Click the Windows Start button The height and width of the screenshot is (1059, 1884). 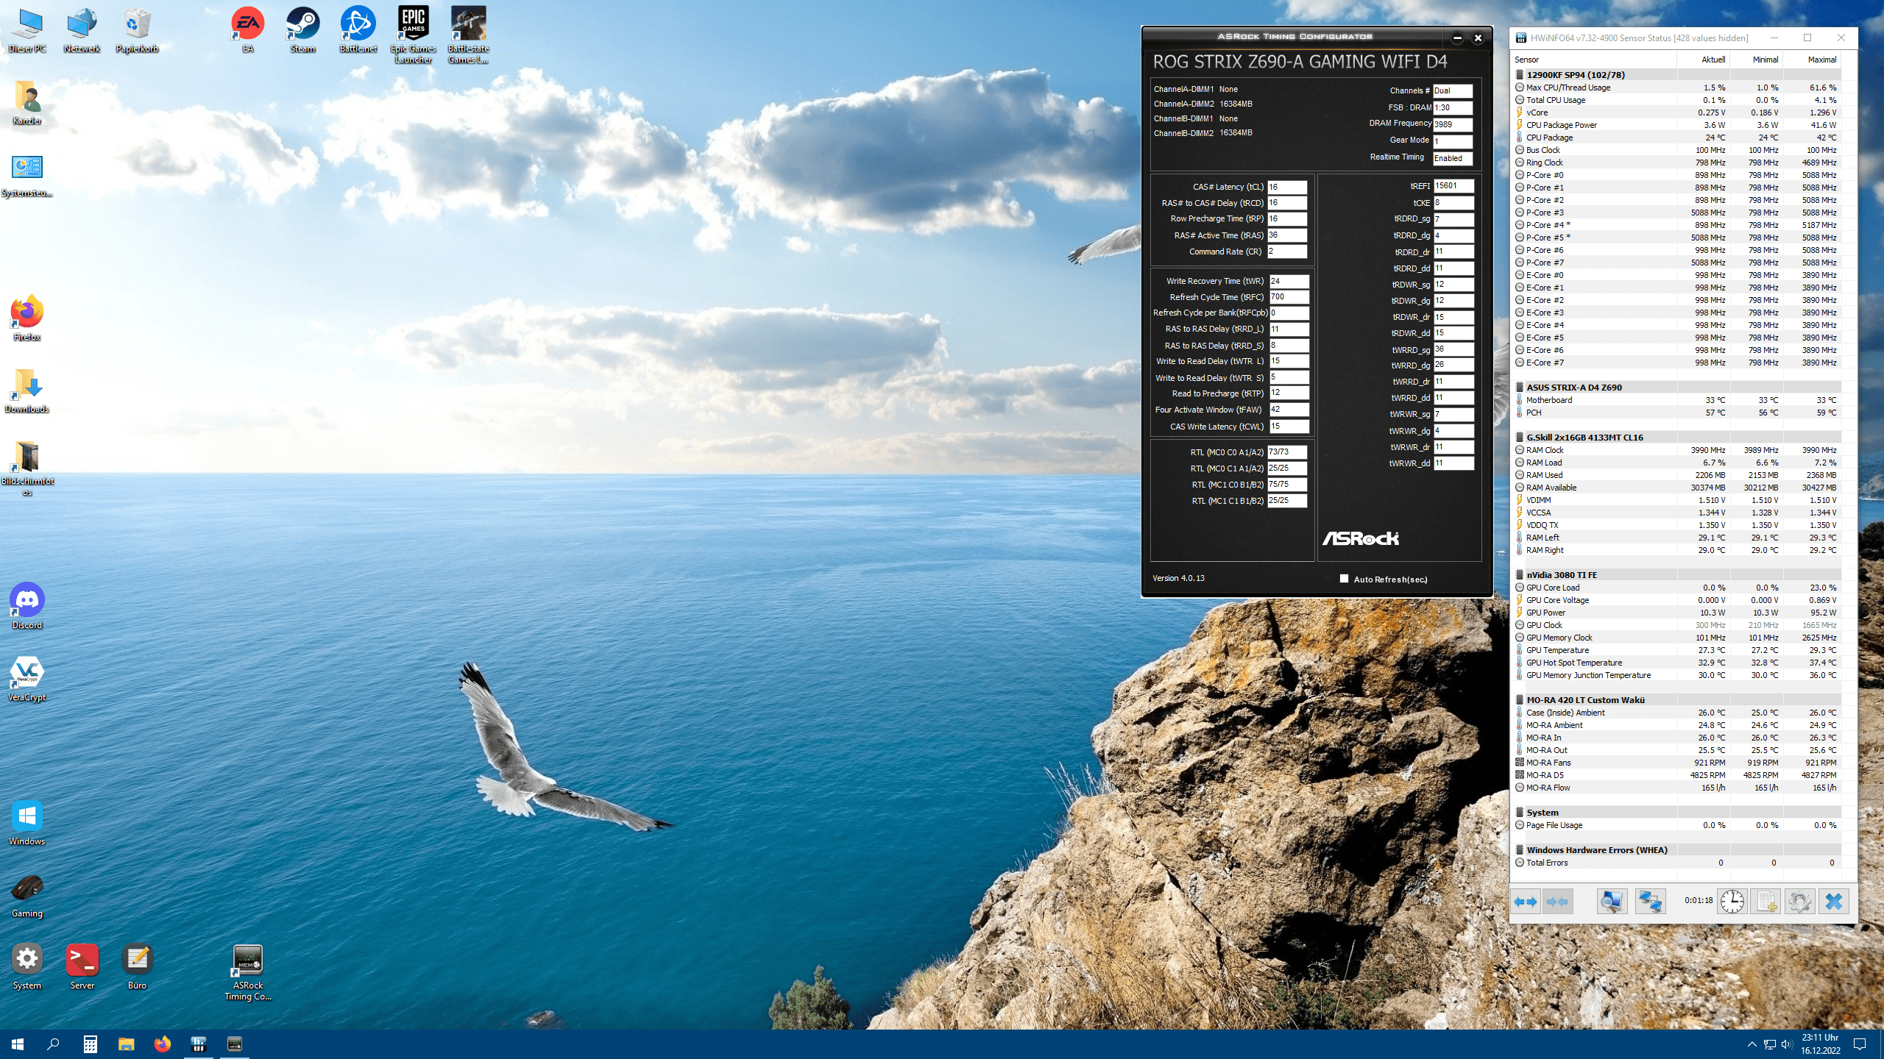pos(18,1044)
